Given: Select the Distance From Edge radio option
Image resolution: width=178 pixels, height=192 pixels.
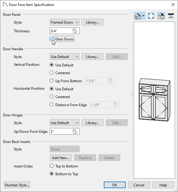Looking at the screenshot, I should point(51,105).
